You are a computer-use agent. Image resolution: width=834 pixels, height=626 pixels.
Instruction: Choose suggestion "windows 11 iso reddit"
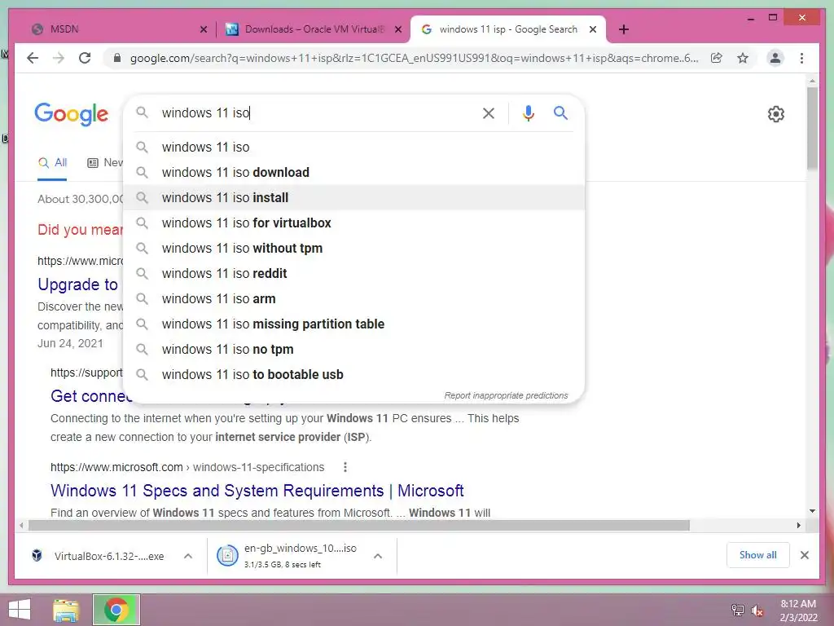(x=353, y=274)
